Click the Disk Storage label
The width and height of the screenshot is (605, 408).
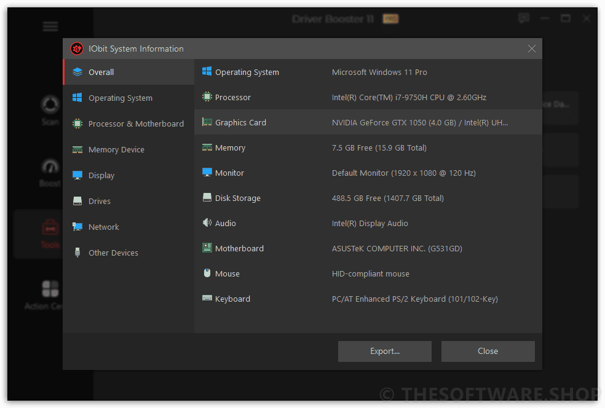[x=238, y=198]
